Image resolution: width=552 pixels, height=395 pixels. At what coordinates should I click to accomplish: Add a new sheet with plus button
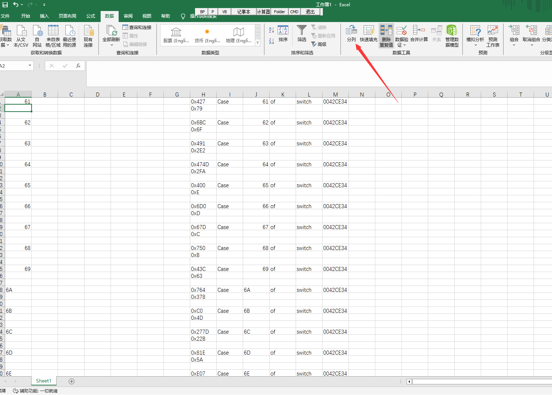tap(72, 381)
